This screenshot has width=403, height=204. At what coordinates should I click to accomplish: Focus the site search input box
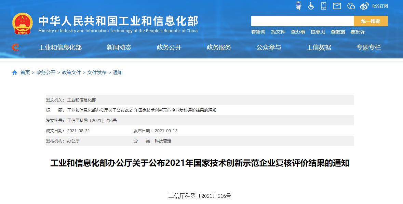coord(302,21)
